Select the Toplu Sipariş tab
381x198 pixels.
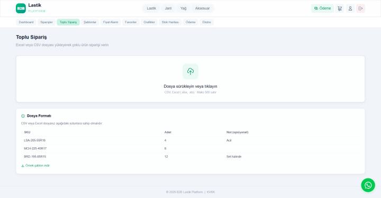point(68,22)
